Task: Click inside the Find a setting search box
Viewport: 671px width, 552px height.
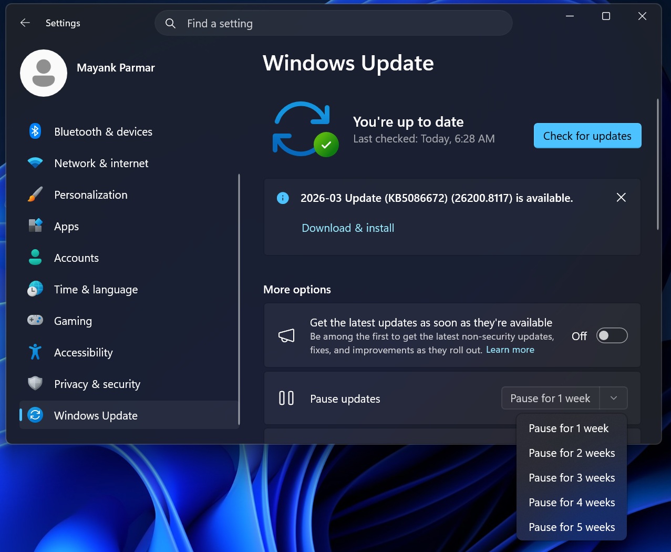Action: [x=333, y=23]
